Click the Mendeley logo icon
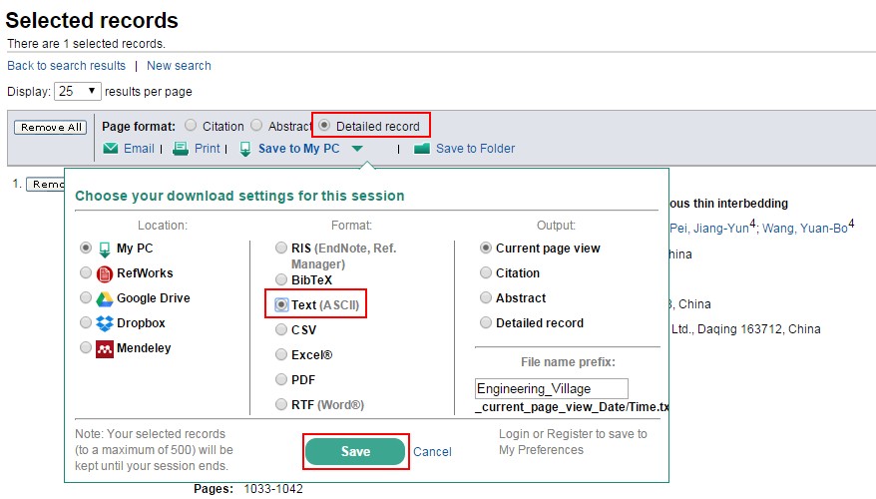 coord(104,348)
